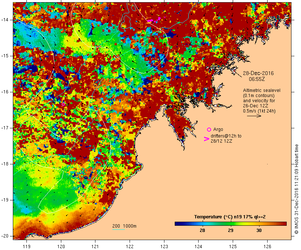
Task: Click the 29 label on the color bar
Action: (231, 230)
